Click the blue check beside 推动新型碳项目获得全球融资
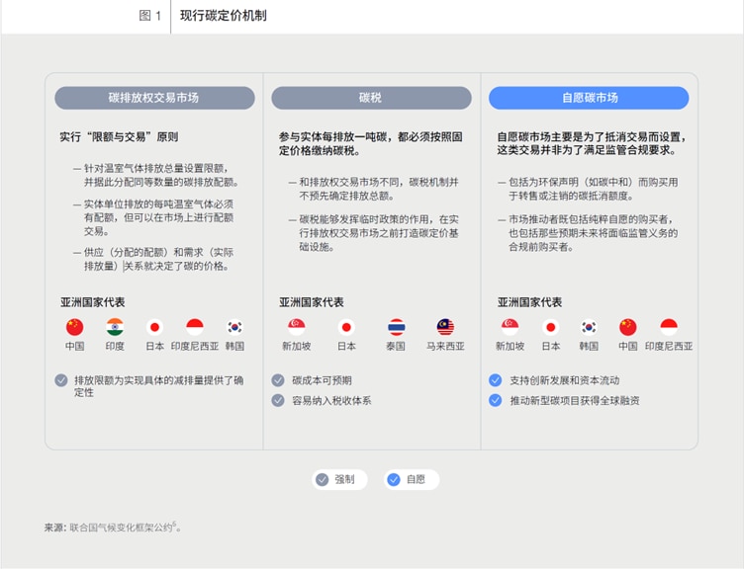Image resolution: width=744 pixels, height=569 pixels. click(496, 400)
